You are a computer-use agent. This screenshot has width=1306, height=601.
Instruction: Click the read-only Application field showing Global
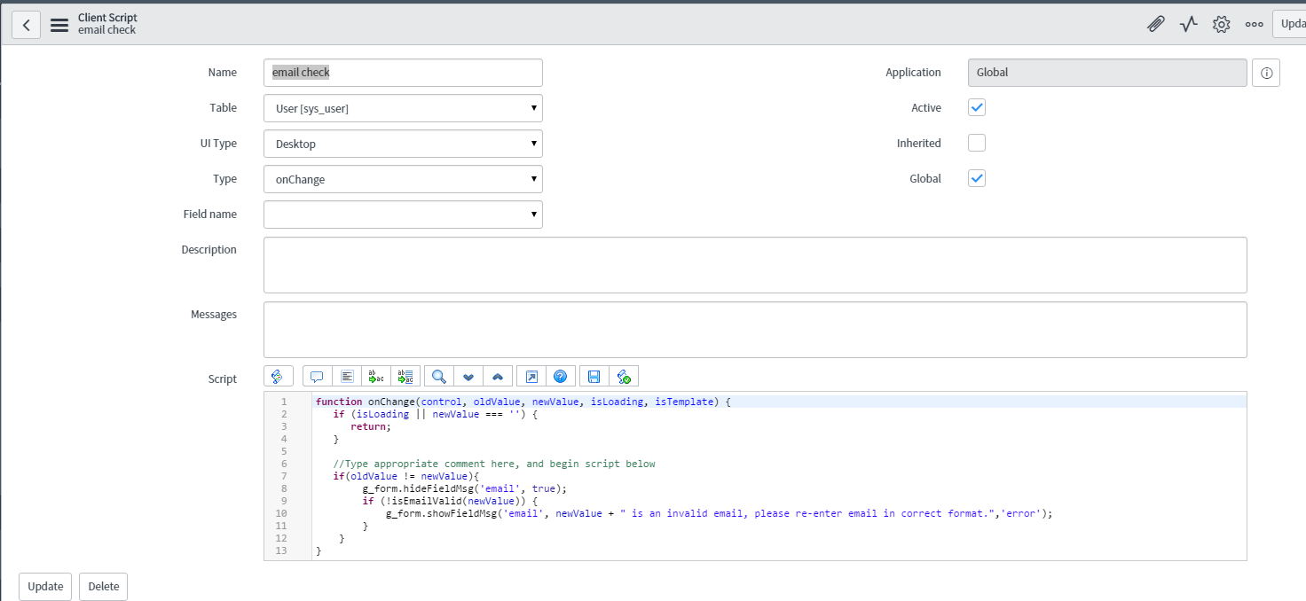point(1107,73)
